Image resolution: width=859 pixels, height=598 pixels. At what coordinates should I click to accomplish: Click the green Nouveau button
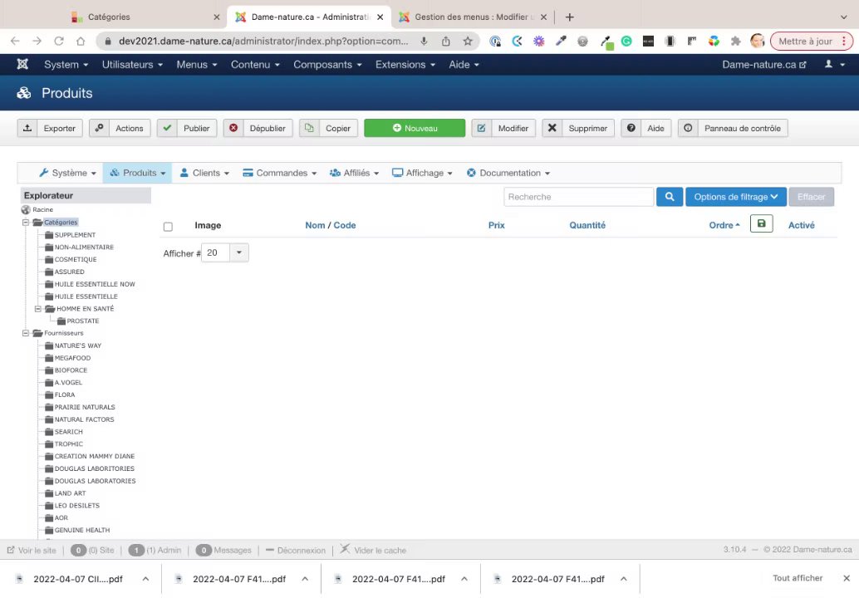(415, 128)
